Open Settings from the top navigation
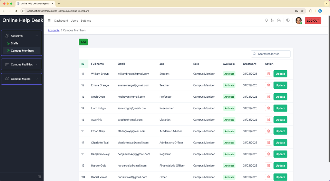330x181 pixels. [86, 21]
